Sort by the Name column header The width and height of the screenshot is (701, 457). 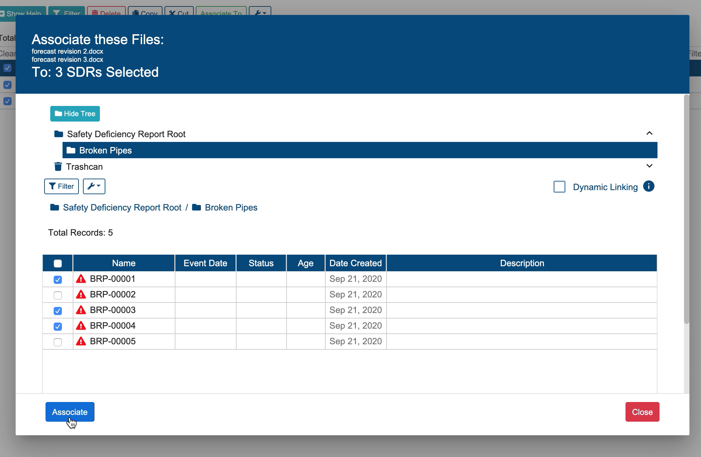(x=124, y=263)
